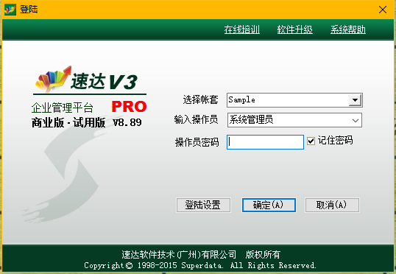Image resolution: width=396 pixels, height=274 pixels.
Task: Click the 输入操作员 label
Action: (x=196, y=119)
